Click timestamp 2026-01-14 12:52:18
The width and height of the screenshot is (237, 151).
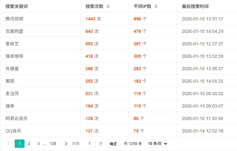click(203, 131)
